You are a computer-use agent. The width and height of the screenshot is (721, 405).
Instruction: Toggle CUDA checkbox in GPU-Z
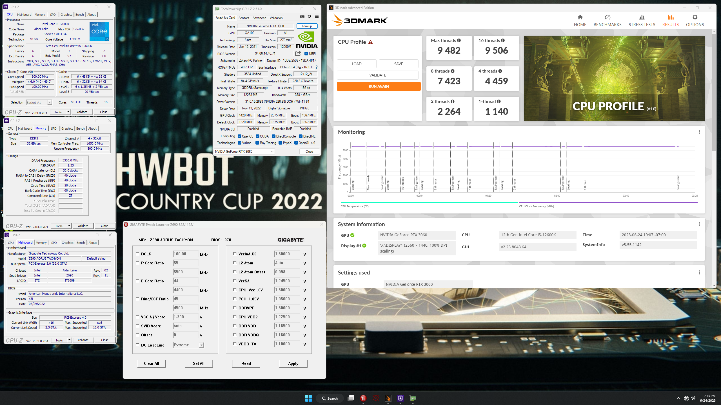click(257, 136)
